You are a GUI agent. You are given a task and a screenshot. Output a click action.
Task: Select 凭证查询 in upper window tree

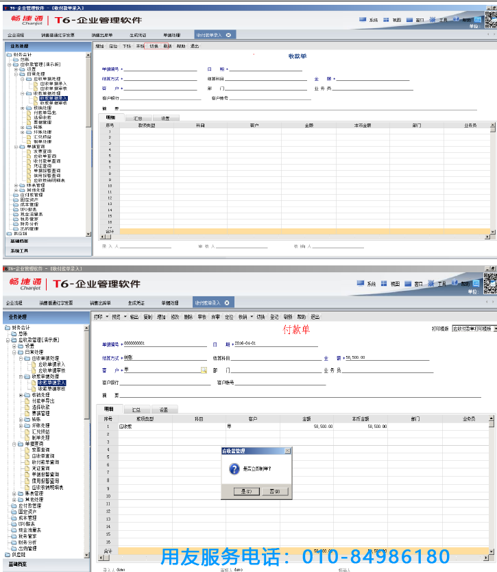click(43, 166)
